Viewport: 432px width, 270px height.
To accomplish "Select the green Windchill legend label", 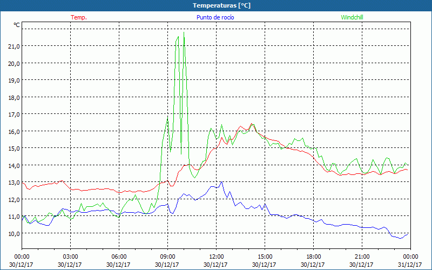I will pos(352,17).
